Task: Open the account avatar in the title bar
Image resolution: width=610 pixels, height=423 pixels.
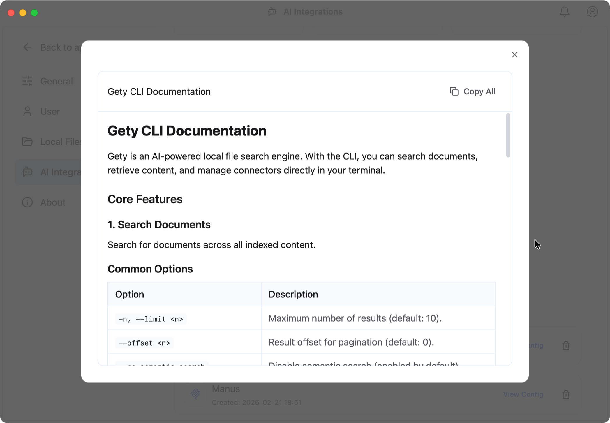Action: pyautogui.click(x=592, y=12)
